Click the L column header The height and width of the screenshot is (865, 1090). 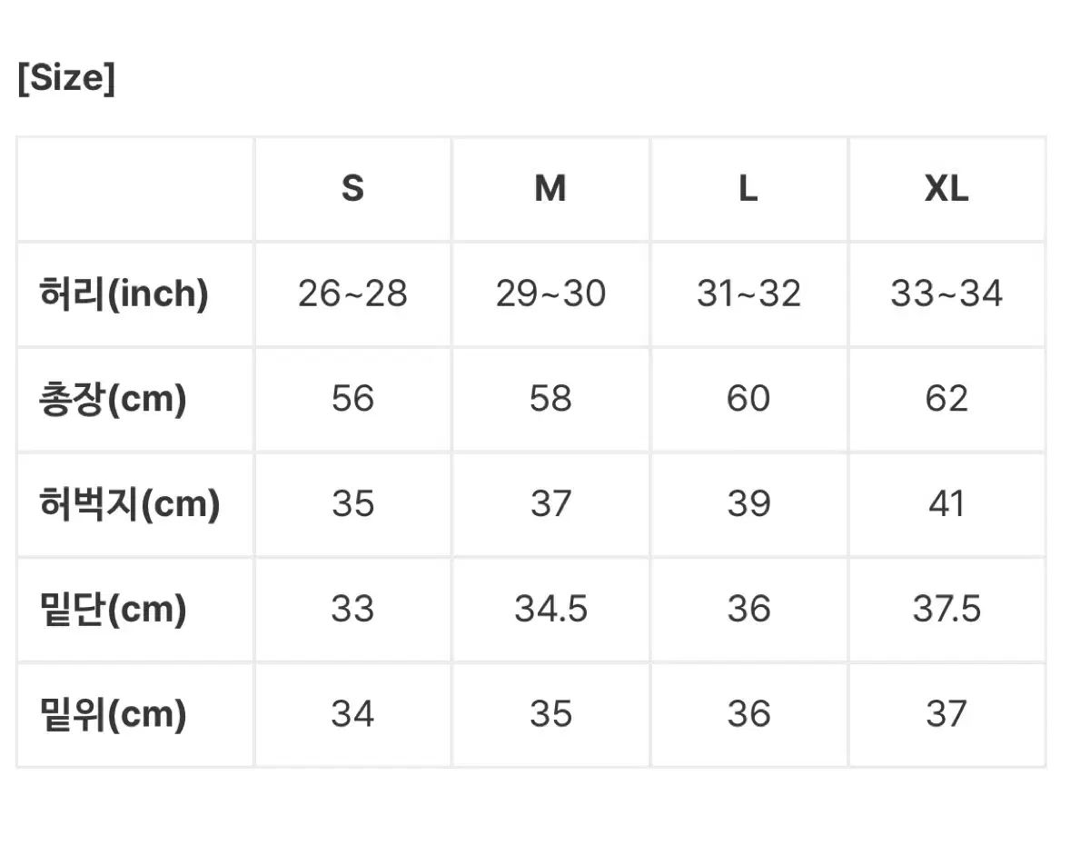click(x=748, y=189)
